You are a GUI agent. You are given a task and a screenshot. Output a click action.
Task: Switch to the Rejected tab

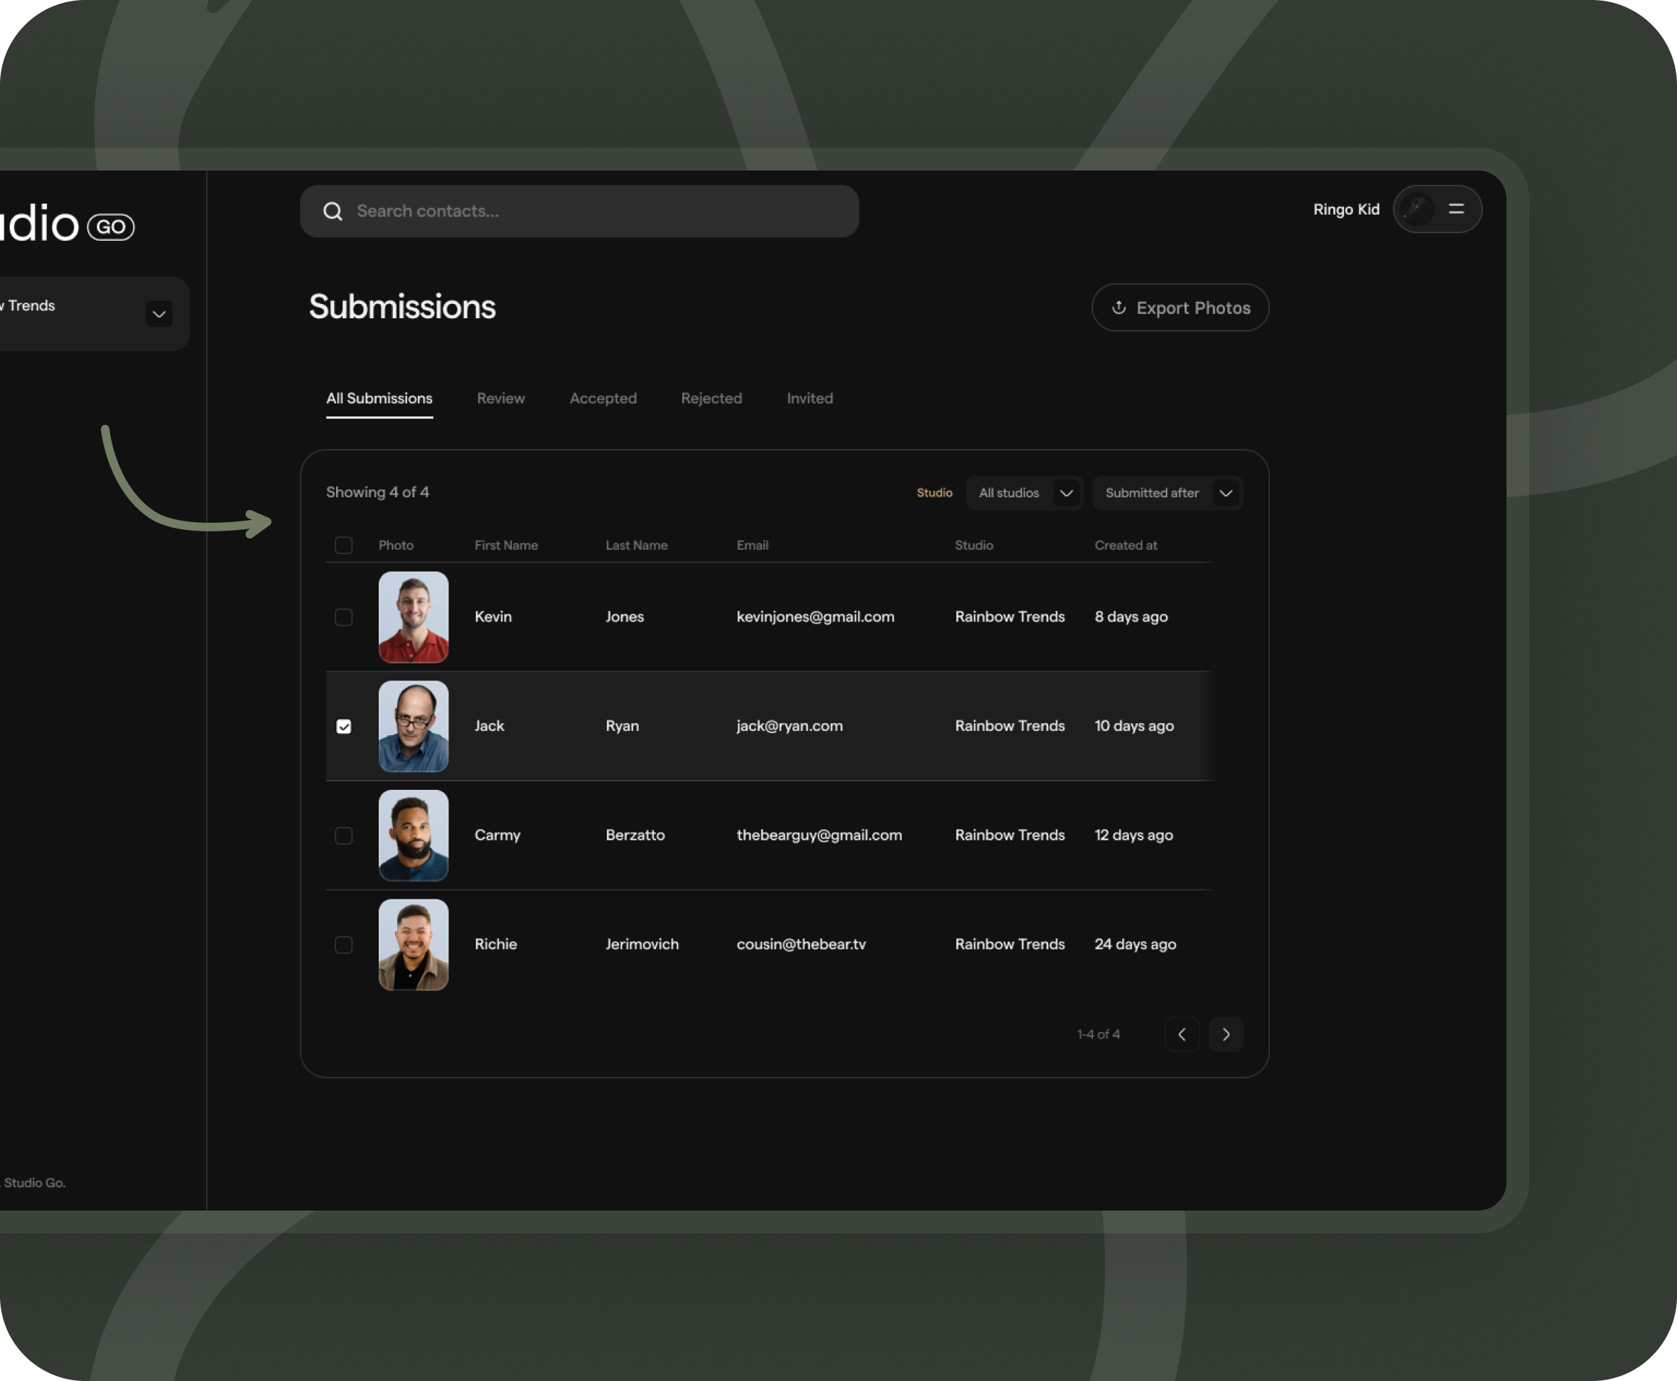click(711, 399)
